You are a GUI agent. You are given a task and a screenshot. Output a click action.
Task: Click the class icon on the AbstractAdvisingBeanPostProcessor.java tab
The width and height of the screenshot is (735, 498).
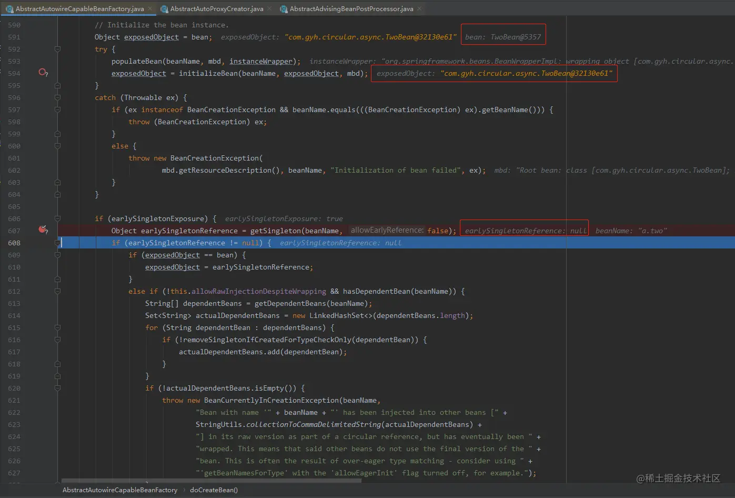coord(284,9)
